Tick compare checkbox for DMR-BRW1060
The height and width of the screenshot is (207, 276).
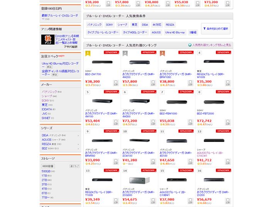coord(190,83)
